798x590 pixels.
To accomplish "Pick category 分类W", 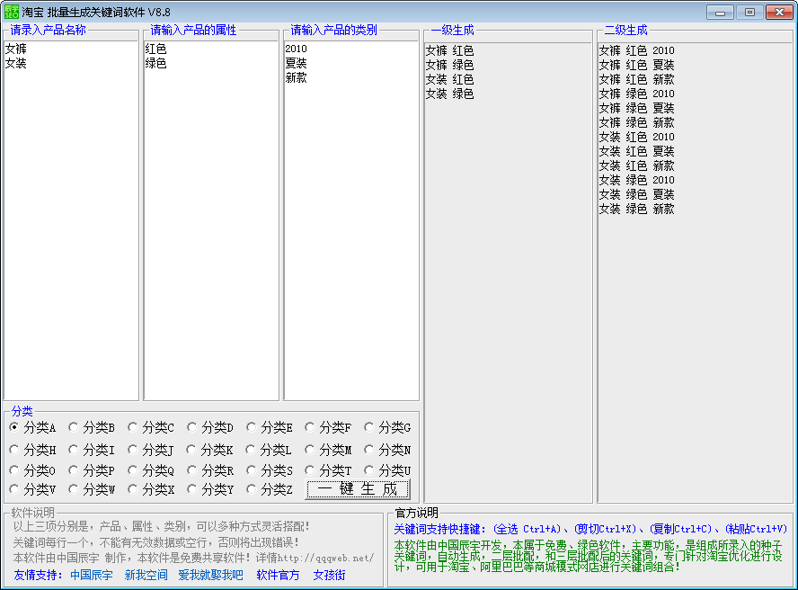I will pos(92,489).
